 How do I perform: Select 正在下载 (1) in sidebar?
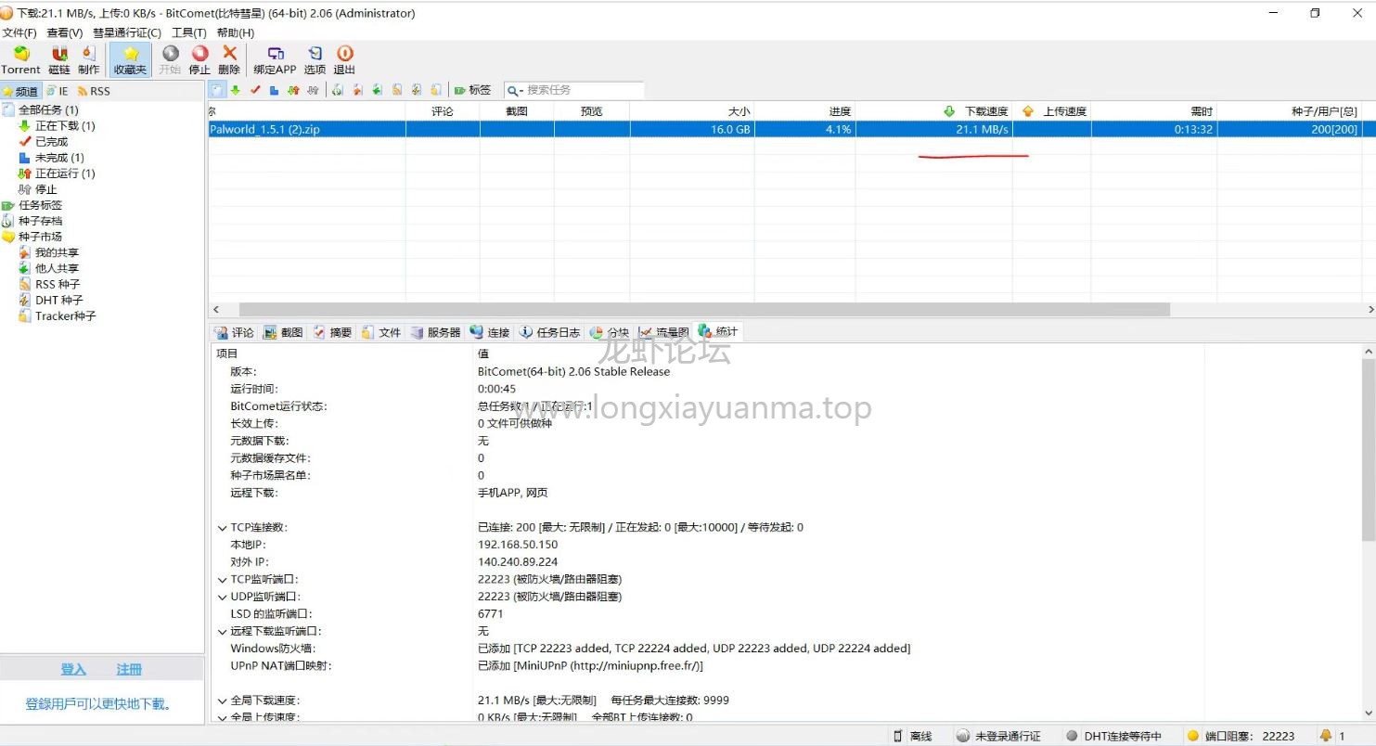point(65,125)
